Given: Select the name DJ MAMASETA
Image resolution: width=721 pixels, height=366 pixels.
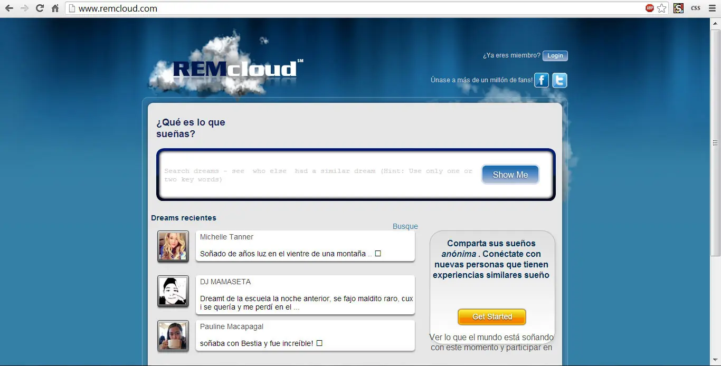Looking at the screenshot, I should (225, 282).
